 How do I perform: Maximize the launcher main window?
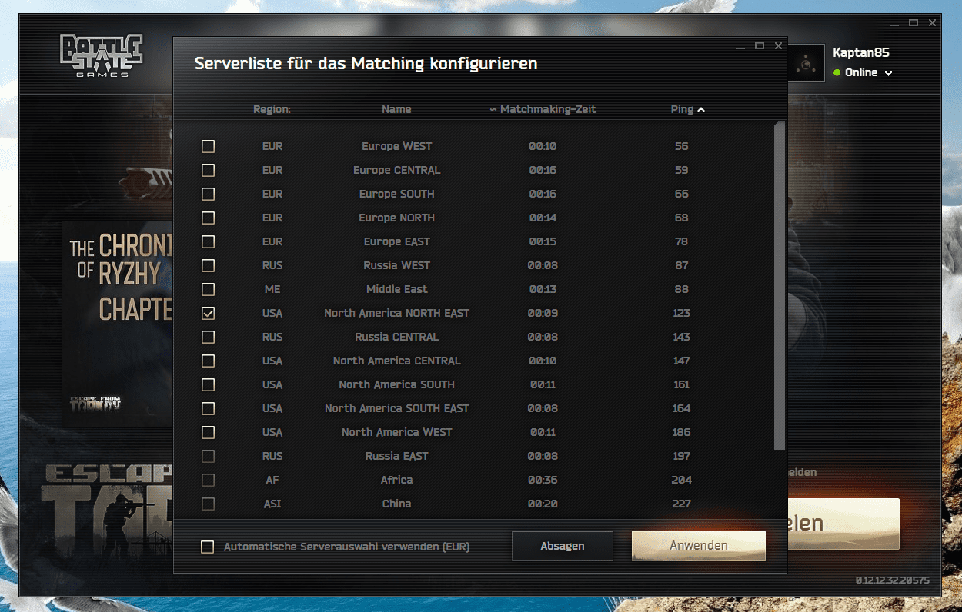913,23
